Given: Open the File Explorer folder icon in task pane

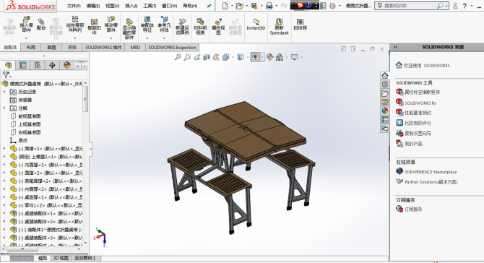Looking at the screenshot, I should [x=384, y=93].
